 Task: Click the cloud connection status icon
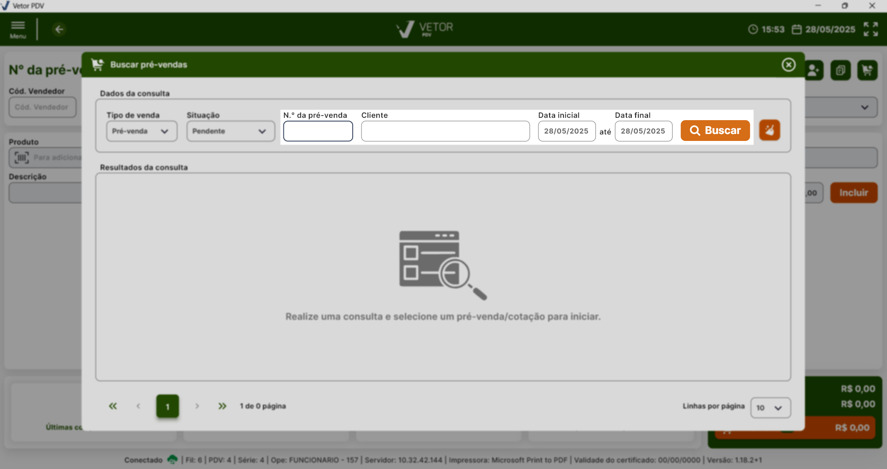[x=172, y=459]
